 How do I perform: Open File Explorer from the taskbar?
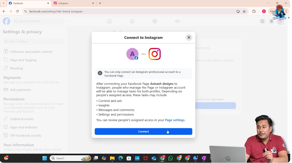tap(112, 158)
